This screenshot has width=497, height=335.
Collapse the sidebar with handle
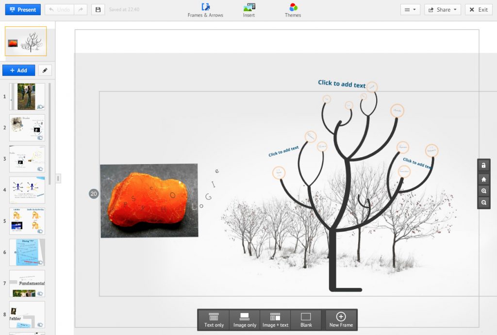pyautogui.click(x=58, y=179)
